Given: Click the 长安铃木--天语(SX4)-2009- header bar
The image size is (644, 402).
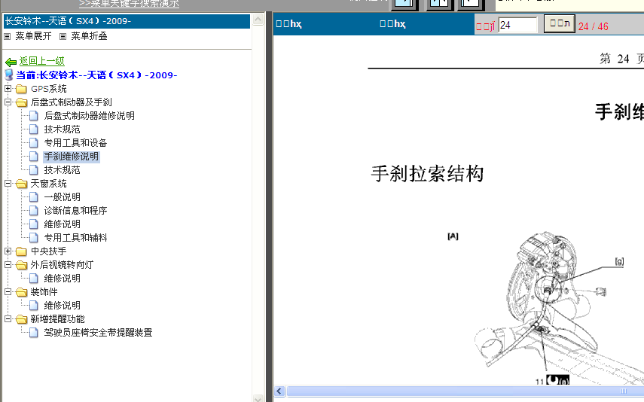Looking at the screenshot, I should (x=127, y=21).
